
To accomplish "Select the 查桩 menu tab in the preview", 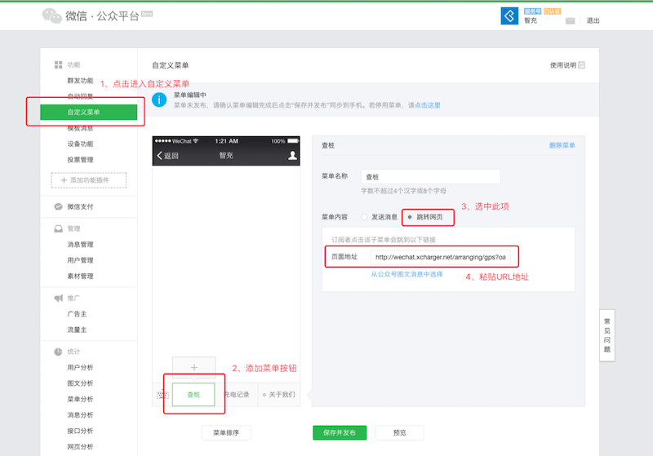I will click(x=193, y=395).
